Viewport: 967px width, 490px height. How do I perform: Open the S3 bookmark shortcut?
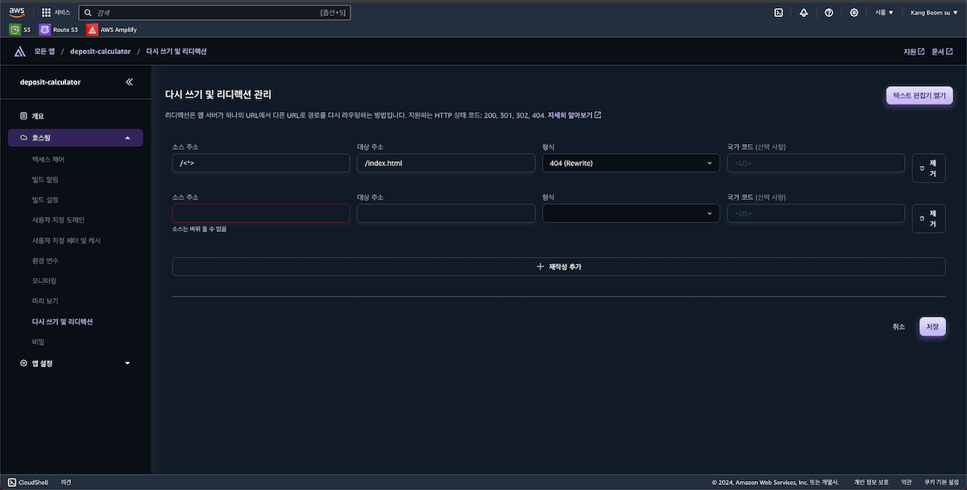21,30
